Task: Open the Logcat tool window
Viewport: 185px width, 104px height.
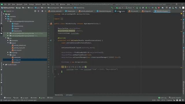Action: (x=24, y=98)
